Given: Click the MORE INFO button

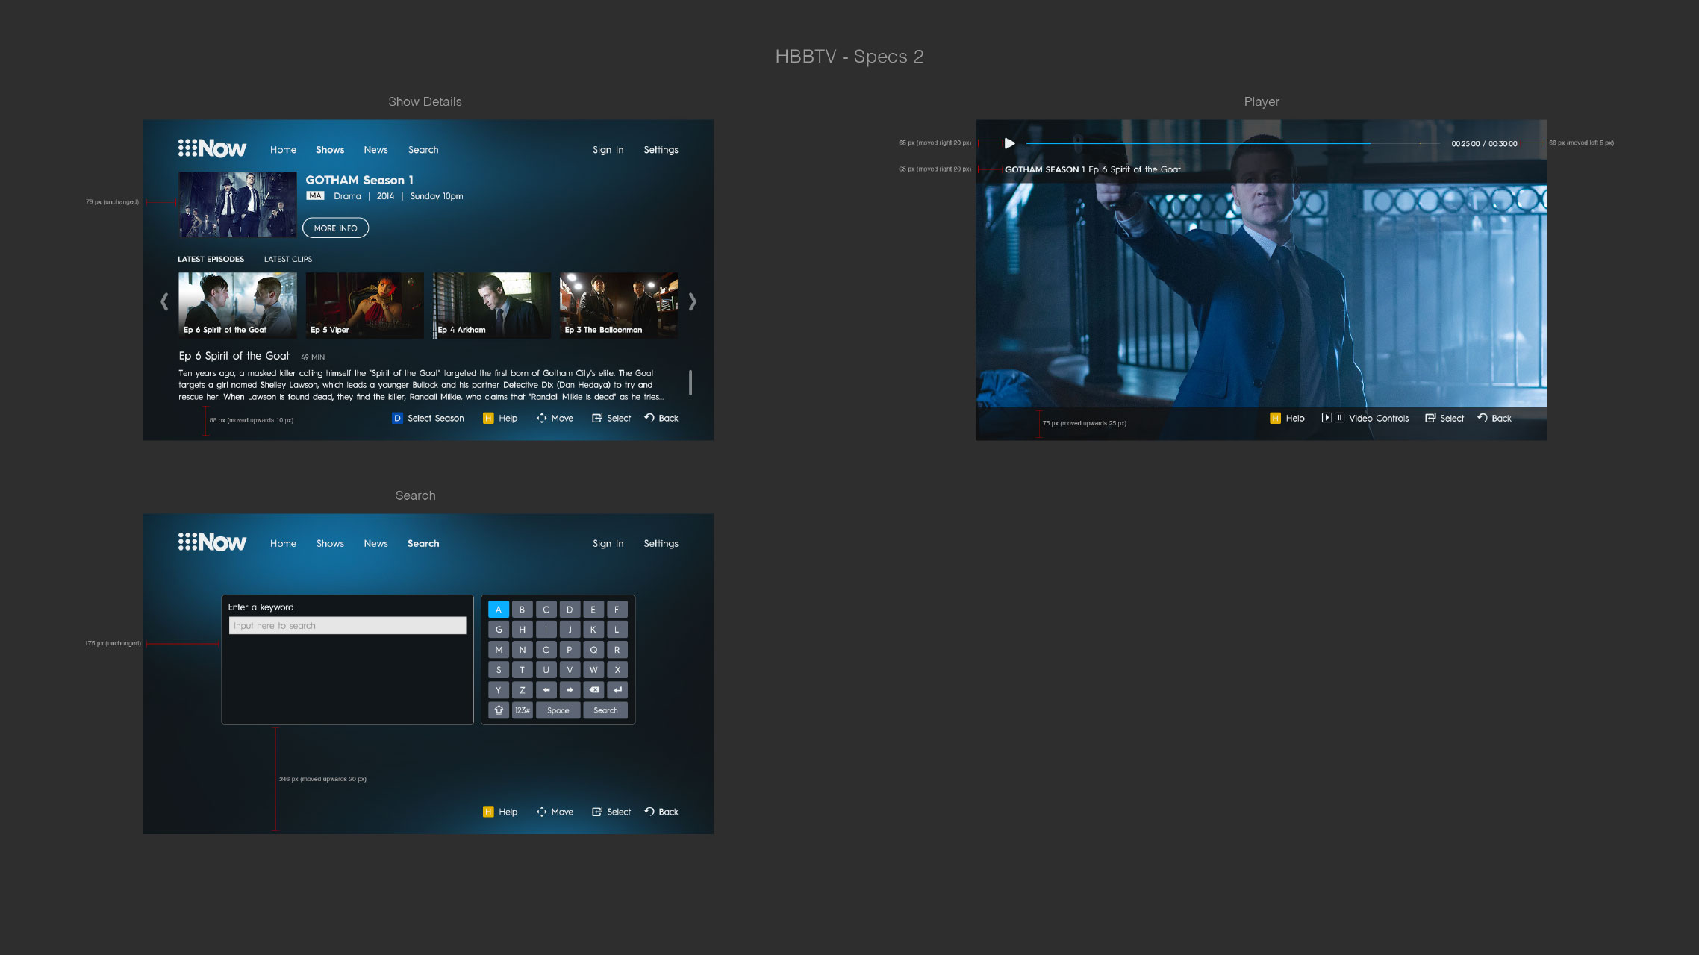Looking at the screenshot, I should pyautogui.click(x=335, y=228).
